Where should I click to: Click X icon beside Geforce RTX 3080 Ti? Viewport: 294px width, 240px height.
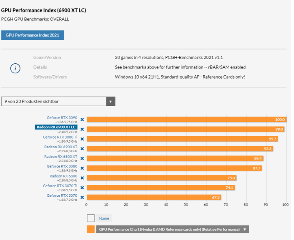82,139
